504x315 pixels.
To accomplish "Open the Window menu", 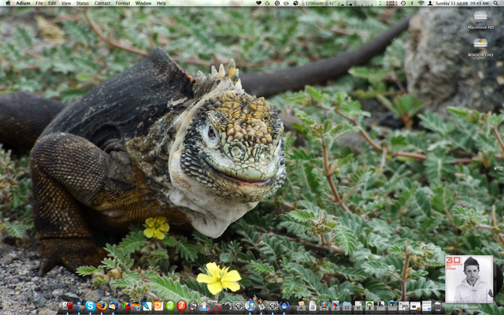I will pyautogui.click(x=143, y=3).
